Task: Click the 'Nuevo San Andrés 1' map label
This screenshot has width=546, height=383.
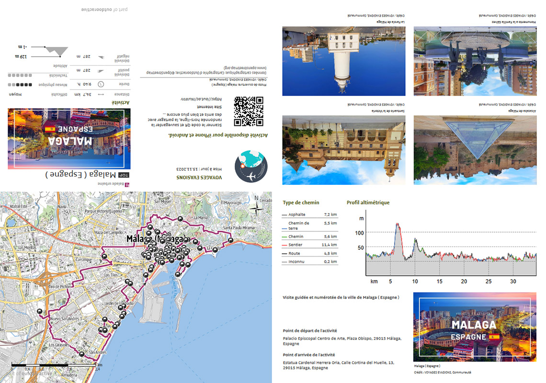Action: (x=67, y=318)
